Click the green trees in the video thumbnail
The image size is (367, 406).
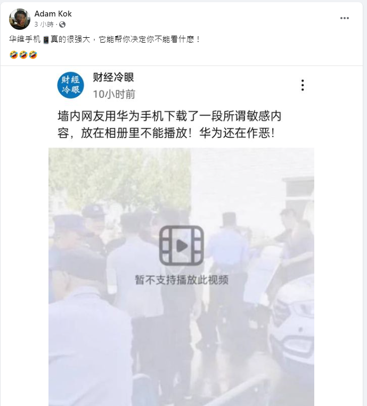(120, 179)
